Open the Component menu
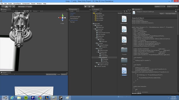This screenshot has width=179, height=100. point(26,4)
